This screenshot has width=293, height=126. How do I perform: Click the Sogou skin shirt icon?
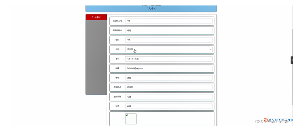(x=289, y=120)
